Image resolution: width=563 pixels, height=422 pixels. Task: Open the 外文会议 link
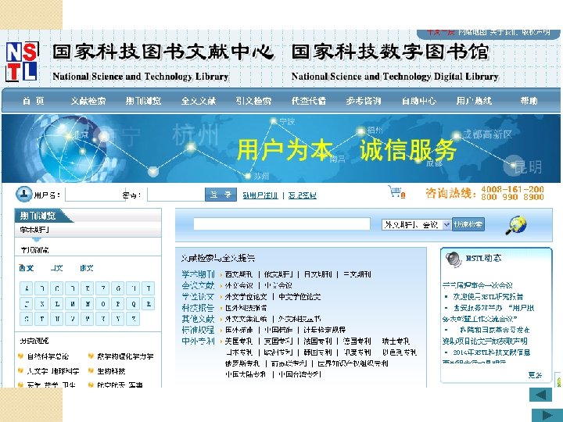(238, 286)
